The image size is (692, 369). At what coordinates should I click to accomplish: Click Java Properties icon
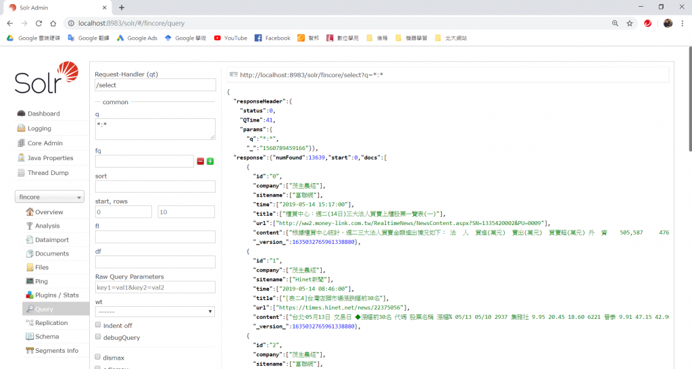[x=21, y=157]
